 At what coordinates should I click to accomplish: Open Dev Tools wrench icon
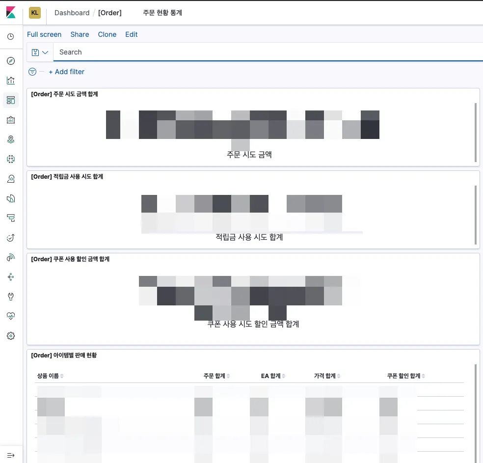pyautogui.click(x=11, y=297)
